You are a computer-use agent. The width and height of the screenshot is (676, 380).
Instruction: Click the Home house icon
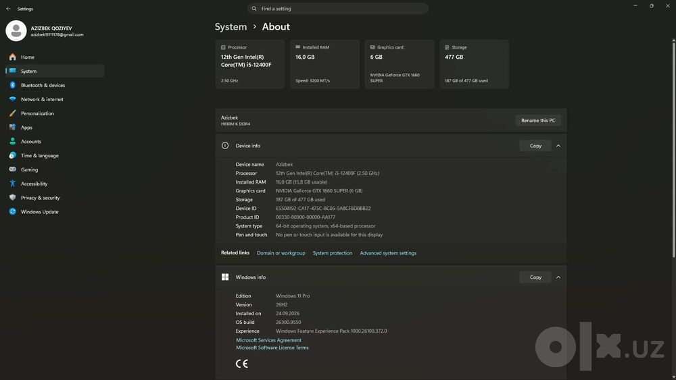click(x=12, y=57)
